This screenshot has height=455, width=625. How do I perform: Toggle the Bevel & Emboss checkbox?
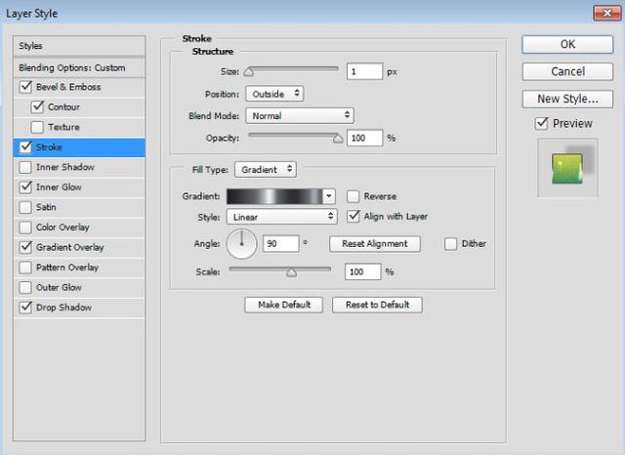tap(24, 87)
